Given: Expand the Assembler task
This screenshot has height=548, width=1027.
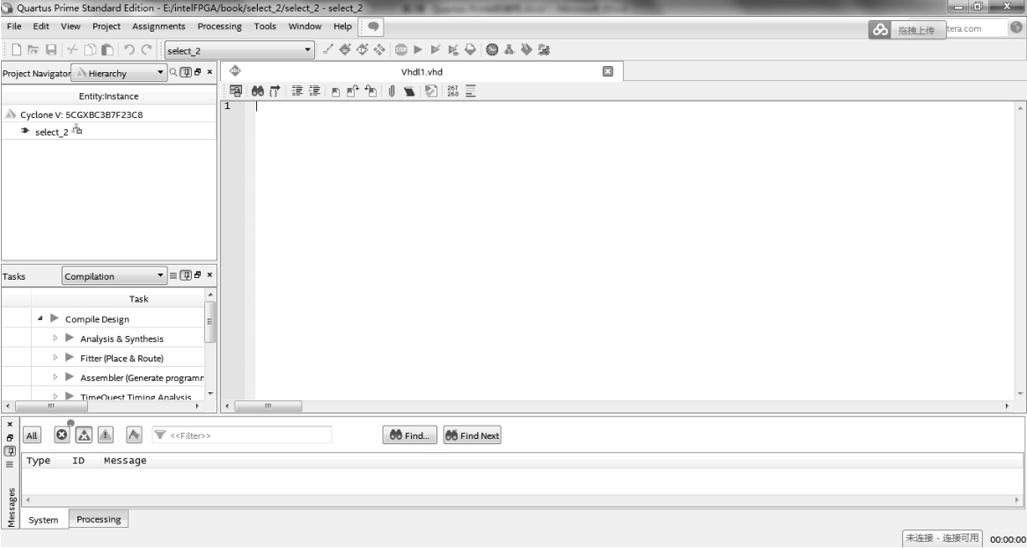Looking at the screenshot, I should click(x=55, y=377).
